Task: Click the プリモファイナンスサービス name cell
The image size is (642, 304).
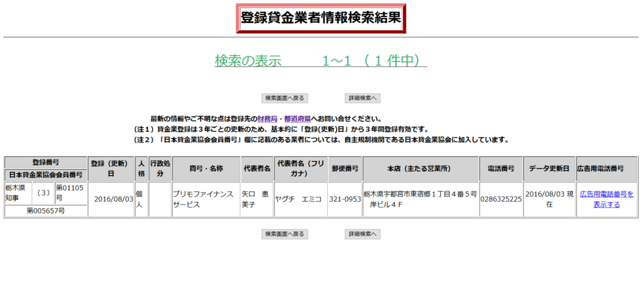Action: click(206, 199)
